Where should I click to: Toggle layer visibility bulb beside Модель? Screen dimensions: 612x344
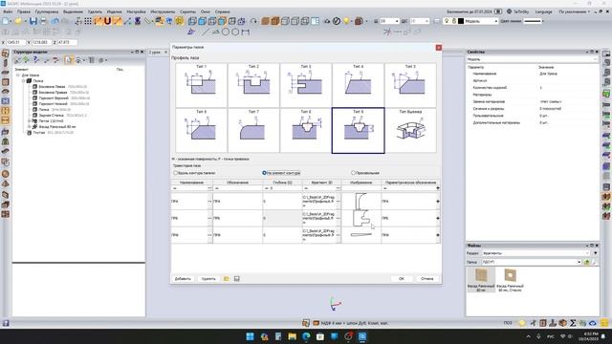[x=447, y=21]
